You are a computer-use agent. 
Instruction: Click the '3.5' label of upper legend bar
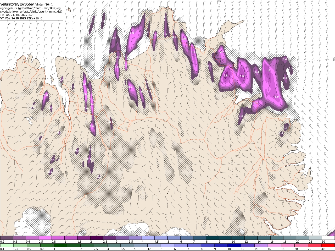coord(131,242)
